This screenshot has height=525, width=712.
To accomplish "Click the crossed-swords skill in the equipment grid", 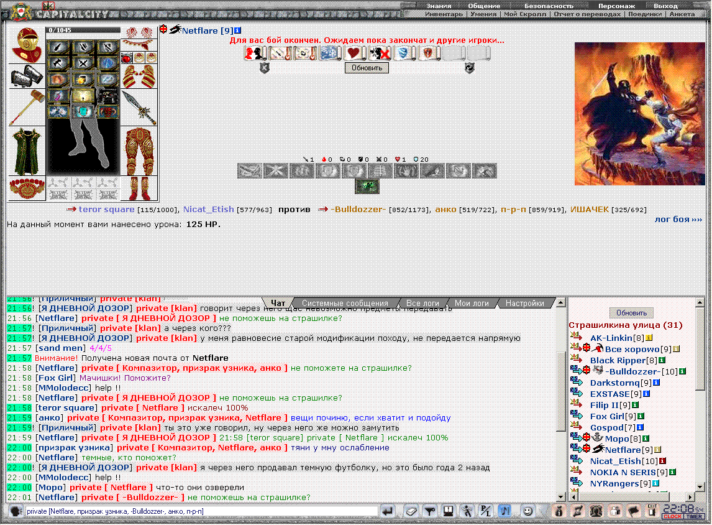I will (x=83, y=63).
